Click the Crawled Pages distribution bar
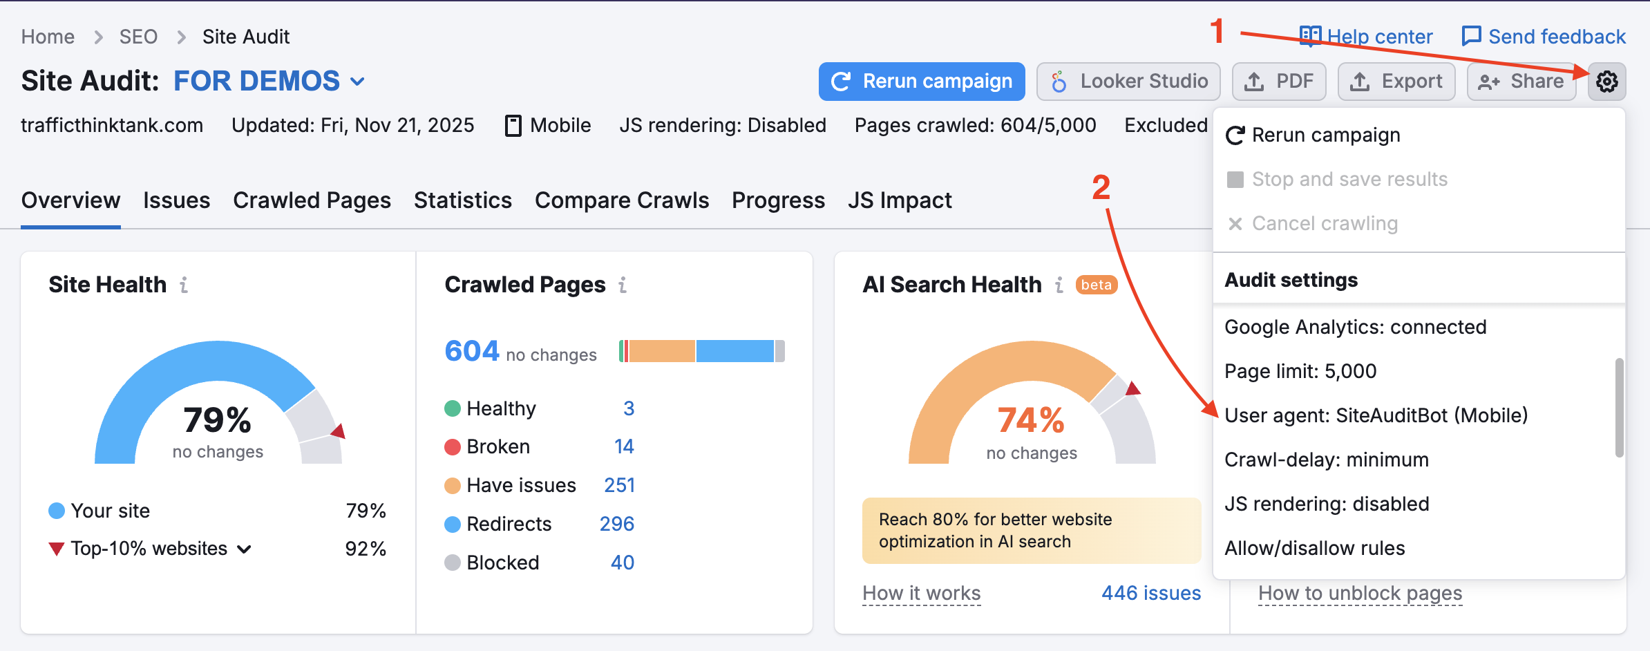 pyautogui.click(x=702, y=351)
